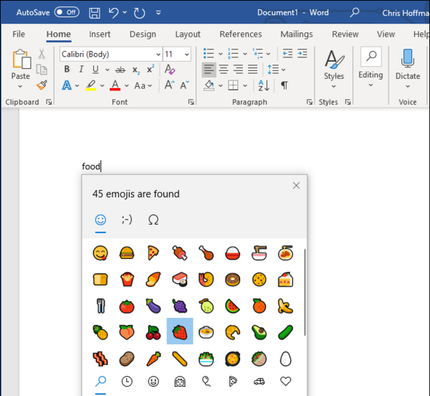The height and width of the screenshot is (396, 430).
Task: Open the numbering list dropdown arrow
Action: coord(245,54)
